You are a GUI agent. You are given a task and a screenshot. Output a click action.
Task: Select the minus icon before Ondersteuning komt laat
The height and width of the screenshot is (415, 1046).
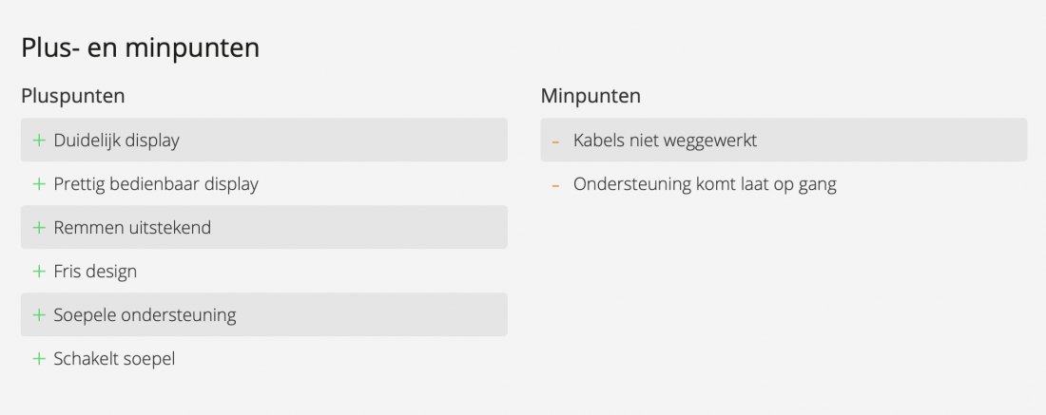(x=555, y=185)
